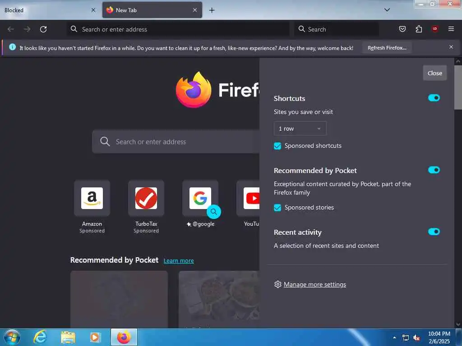
Task: Open the Manage more settings link
Action: pos(314,285)
